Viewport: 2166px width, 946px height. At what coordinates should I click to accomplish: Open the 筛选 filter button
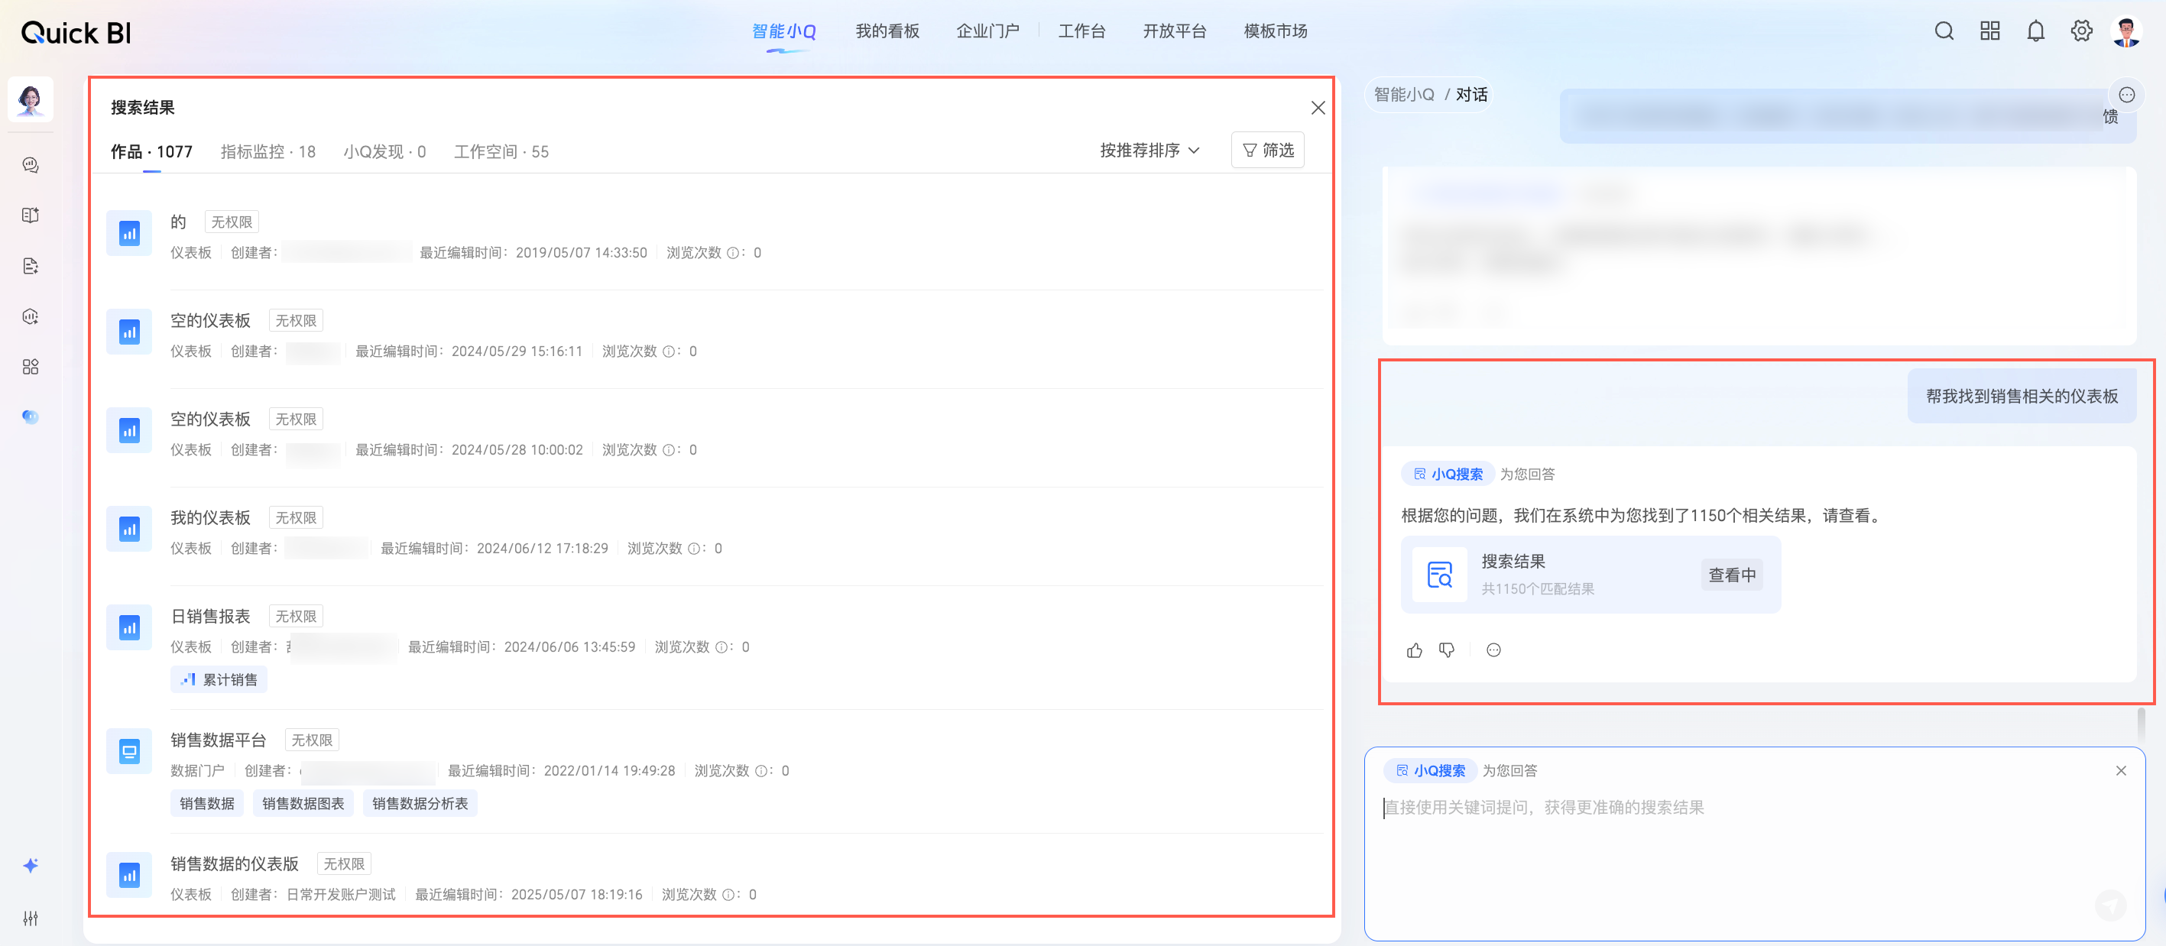(x=1267, y=150)
